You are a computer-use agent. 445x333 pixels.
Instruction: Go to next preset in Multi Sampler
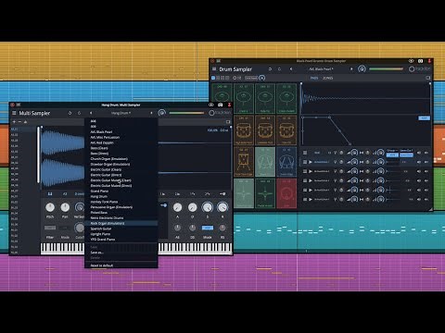pos(151,113)
